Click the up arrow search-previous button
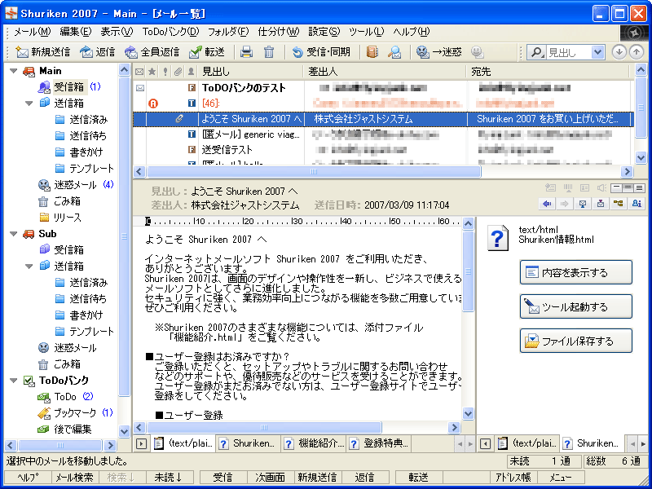The height and width of the screenshot is (489, 652). coord(637,52)
